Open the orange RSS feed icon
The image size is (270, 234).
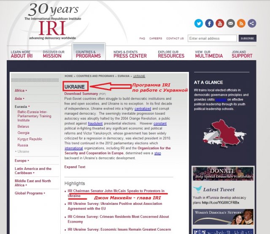click(x=241, y=24)
